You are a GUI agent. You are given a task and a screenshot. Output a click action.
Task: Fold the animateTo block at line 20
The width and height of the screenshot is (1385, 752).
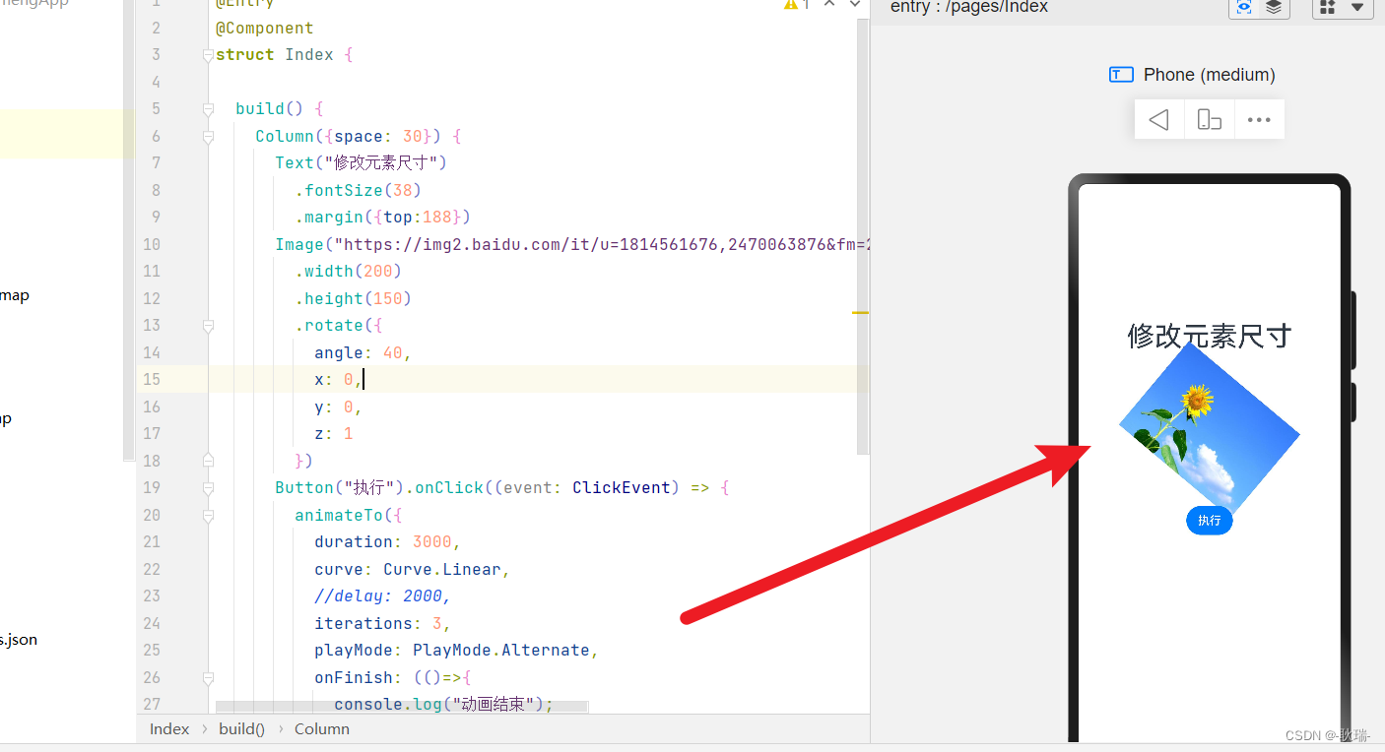(x=208, y=515)
